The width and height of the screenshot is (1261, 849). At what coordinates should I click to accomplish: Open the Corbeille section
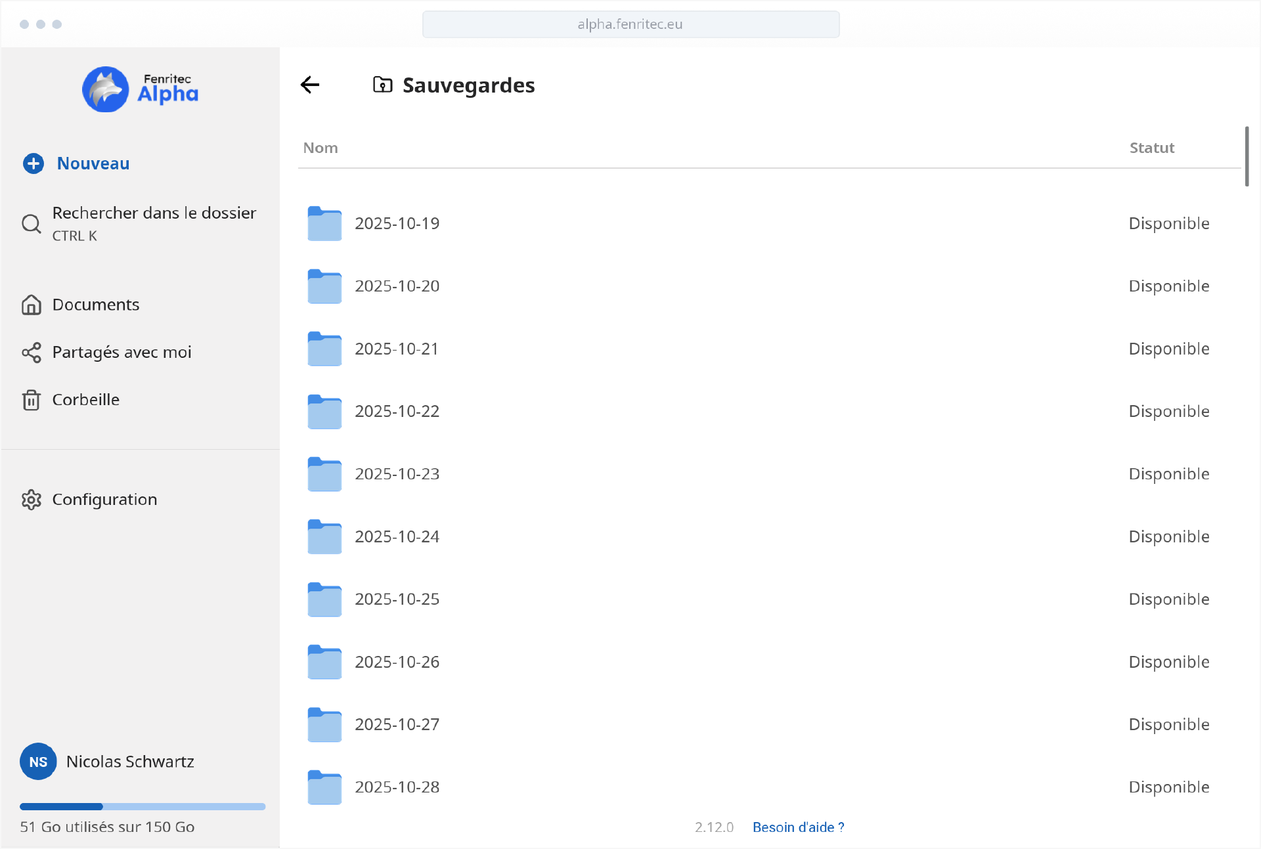click(86, 400)
